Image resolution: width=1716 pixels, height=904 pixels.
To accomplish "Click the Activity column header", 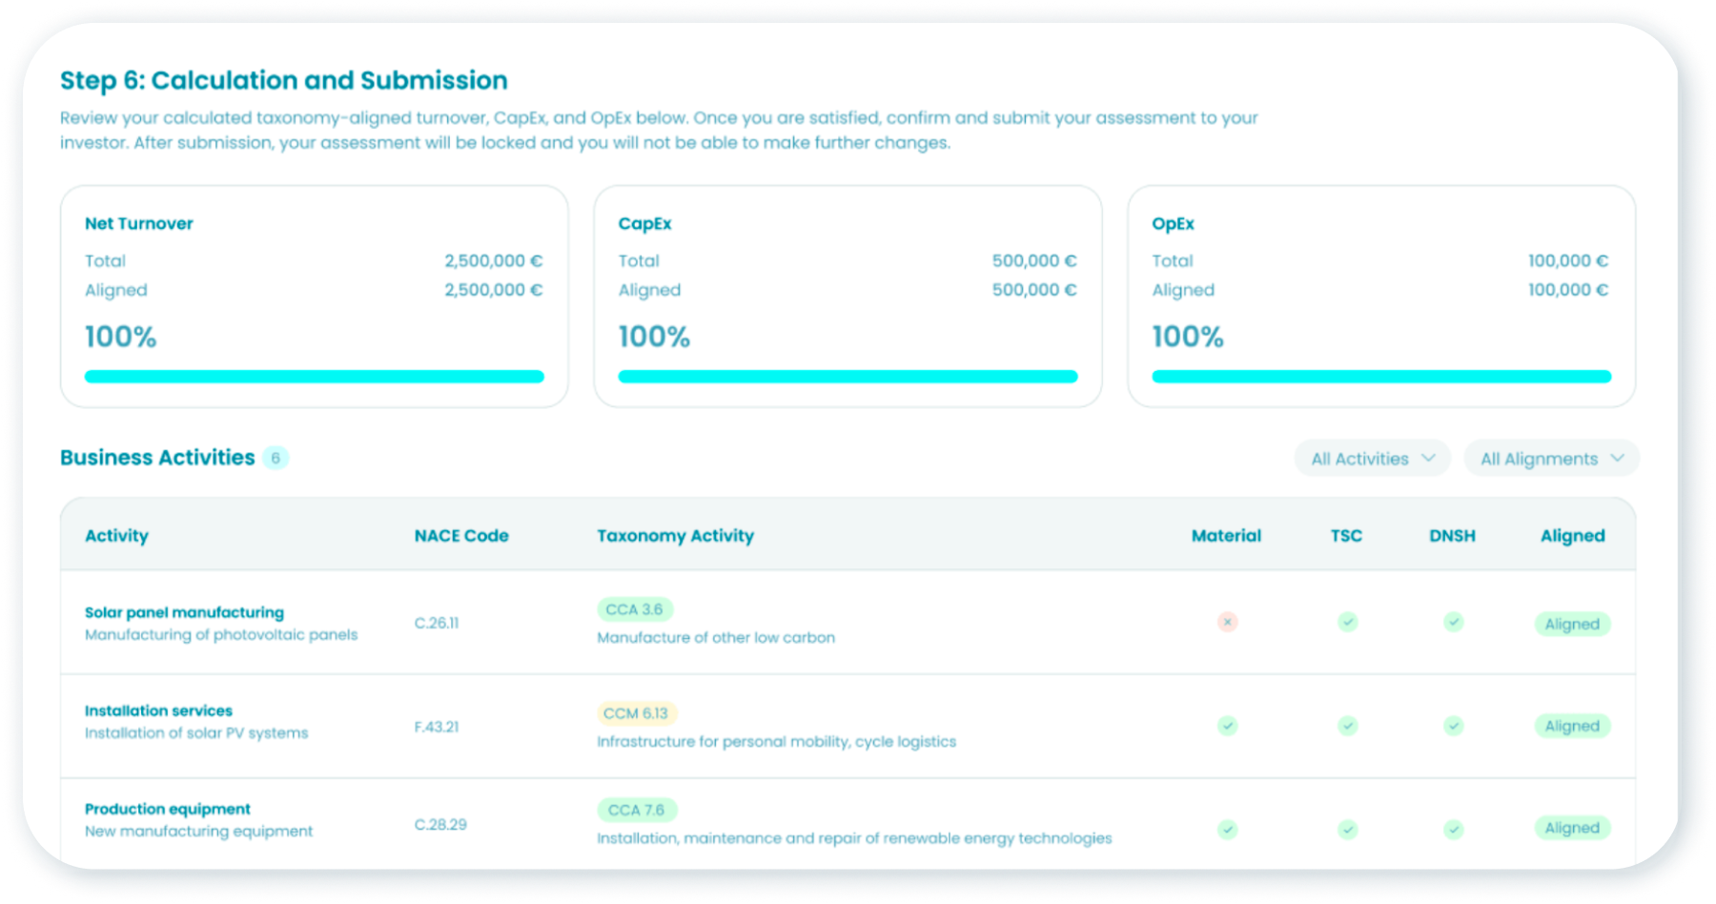I will click(x=116, y=536).
